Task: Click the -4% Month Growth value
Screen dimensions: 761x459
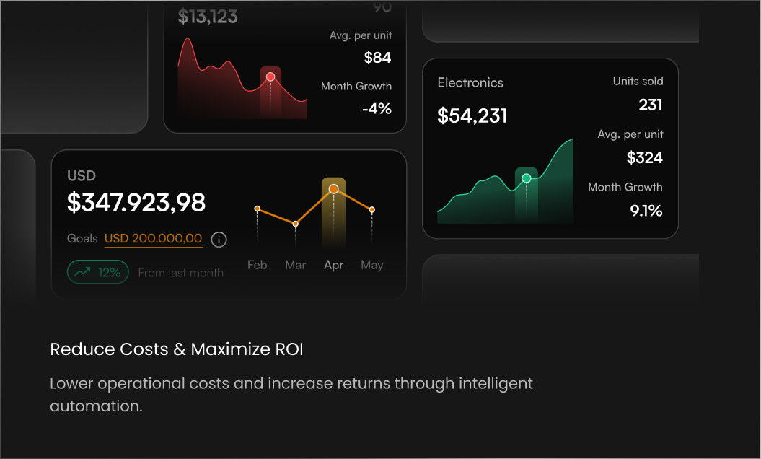Action: coord(377,108)
